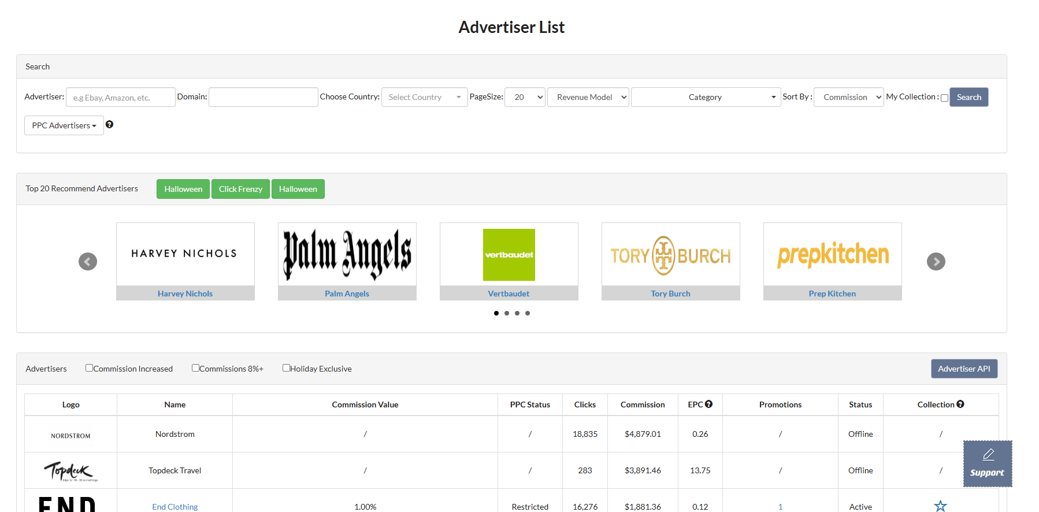Viewport: 1039px width, 512px height.
Task: Click the Collection column help icon
Action: tap(960, 404)
